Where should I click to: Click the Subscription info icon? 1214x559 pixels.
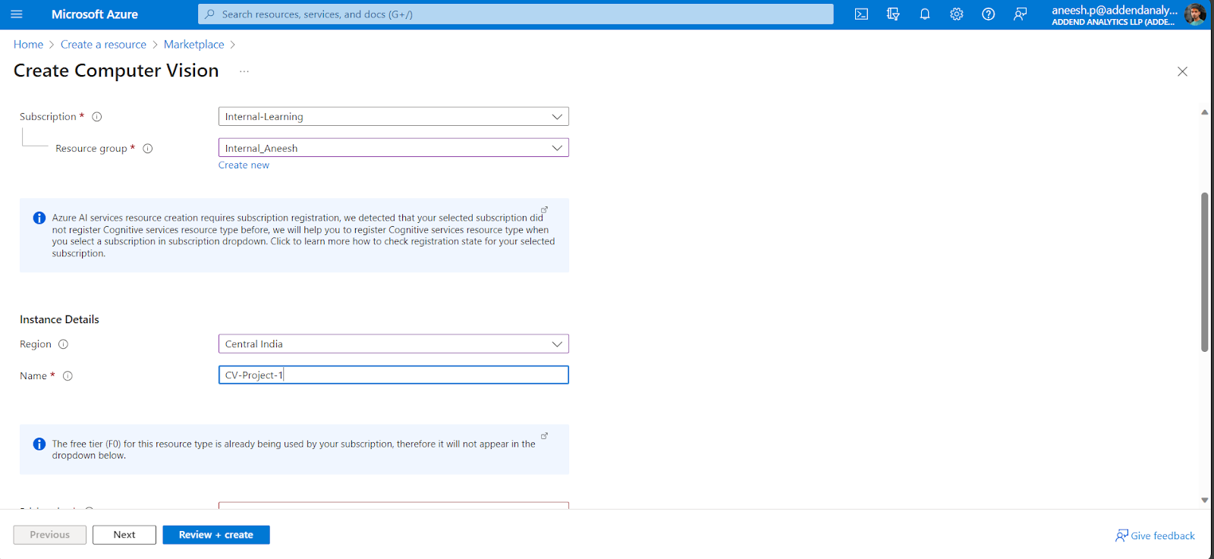click(97, 117)
